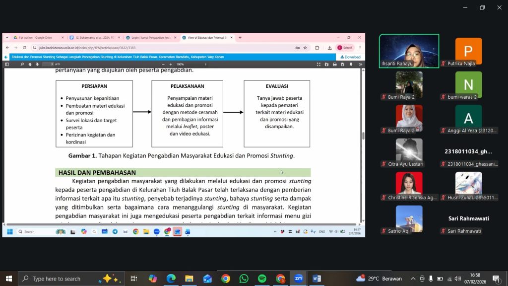Open Microsoft Word from the taskbar
Image resolution: width=508 pixels, height=286 pixels.
[317, 279]
